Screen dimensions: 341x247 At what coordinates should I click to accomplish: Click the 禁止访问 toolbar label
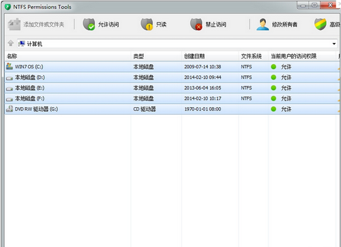tap(216, 25)
